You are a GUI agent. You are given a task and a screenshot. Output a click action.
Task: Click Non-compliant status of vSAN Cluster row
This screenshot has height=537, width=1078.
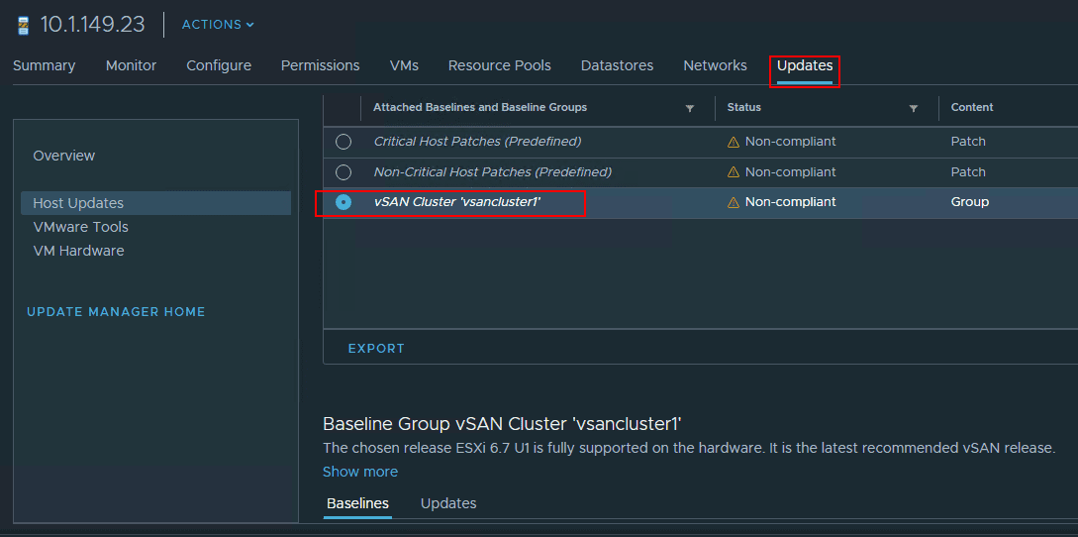click(x=791, y=202)
